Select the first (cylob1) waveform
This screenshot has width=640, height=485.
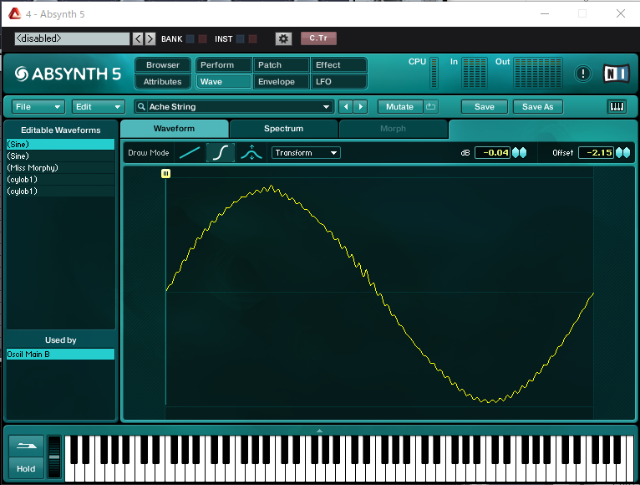[60, 180]
